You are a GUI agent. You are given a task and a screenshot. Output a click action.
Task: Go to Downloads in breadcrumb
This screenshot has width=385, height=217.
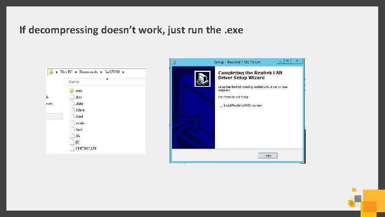pos(88,72)
